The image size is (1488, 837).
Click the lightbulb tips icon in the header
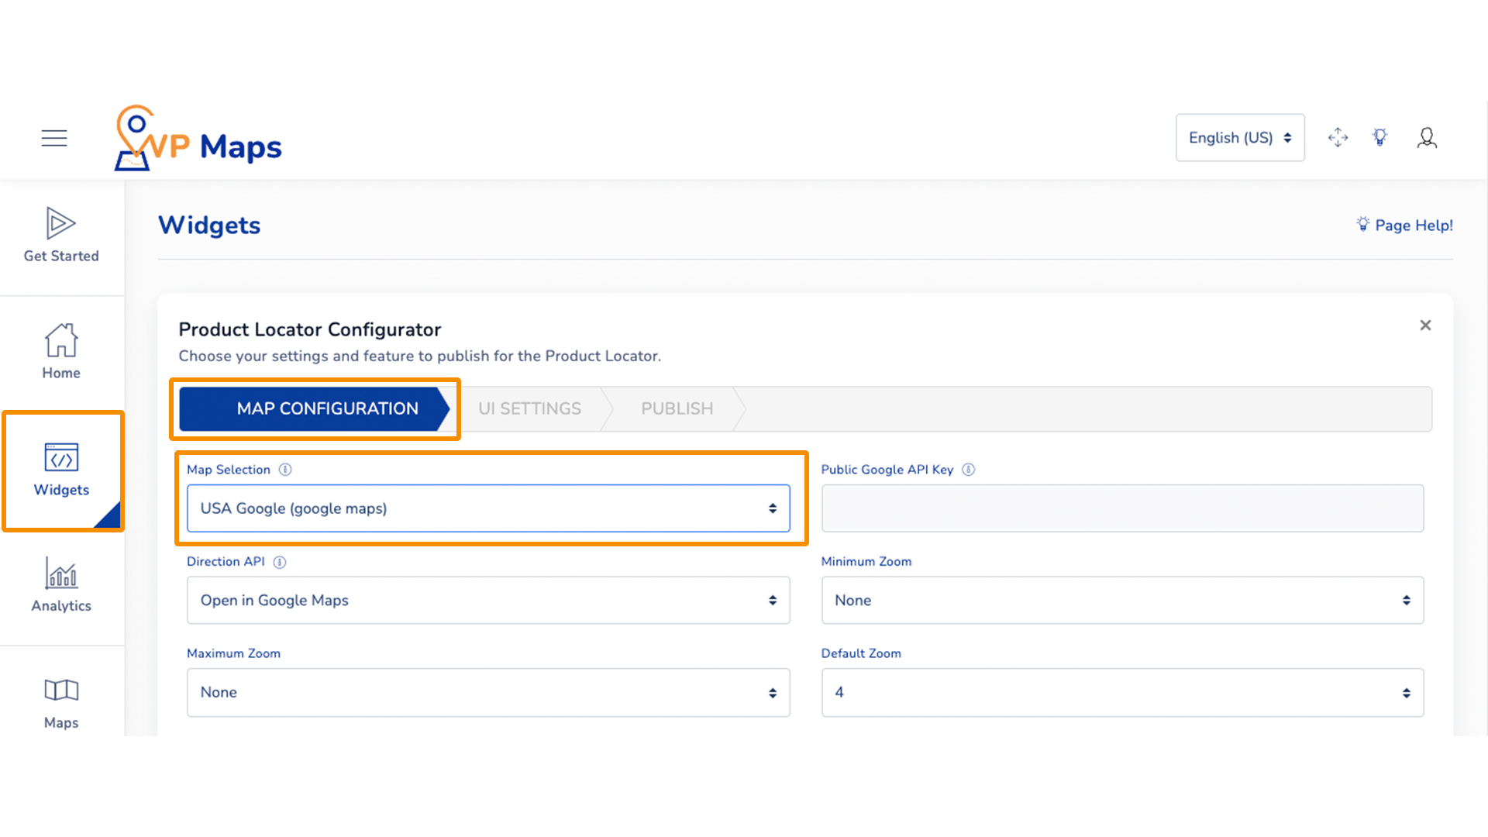click(x=1380, y=137)
